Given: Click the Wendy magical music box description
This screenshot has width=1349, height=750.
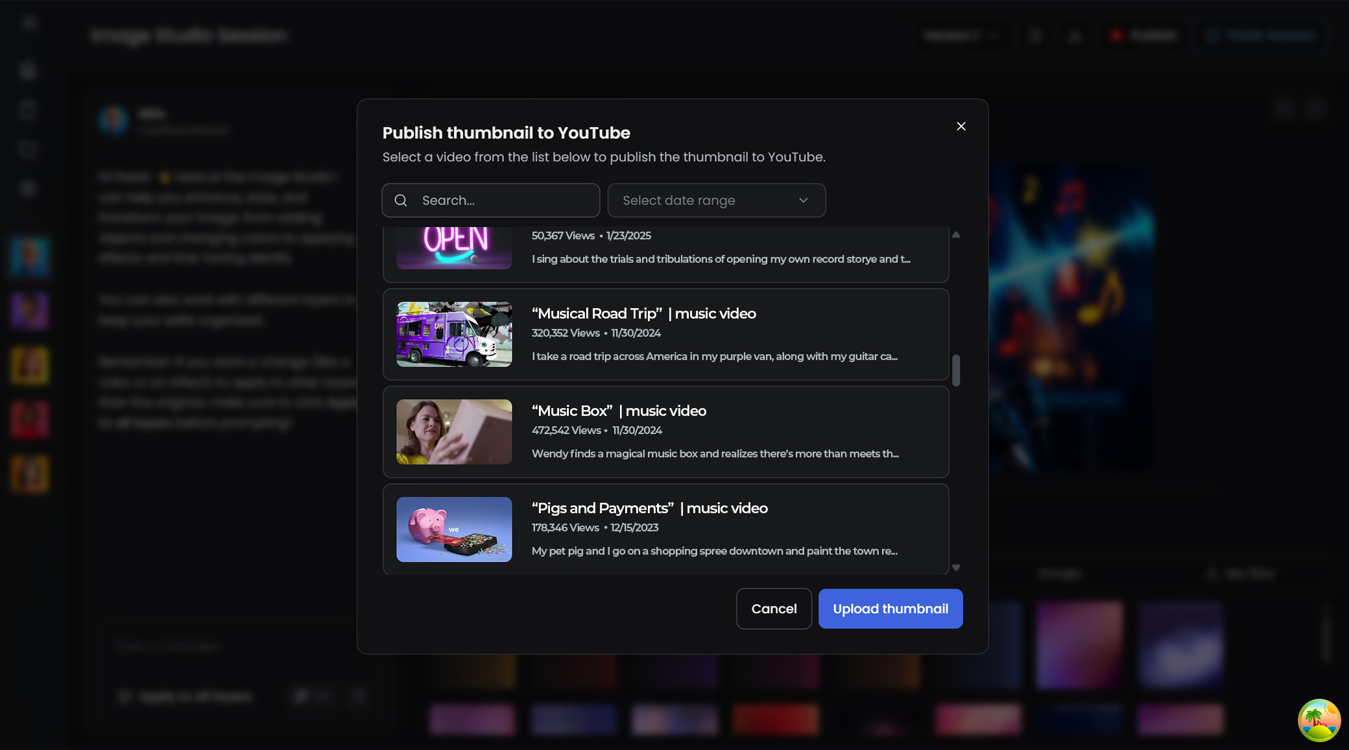Looking at the screenshot, I should pos(715,454).
